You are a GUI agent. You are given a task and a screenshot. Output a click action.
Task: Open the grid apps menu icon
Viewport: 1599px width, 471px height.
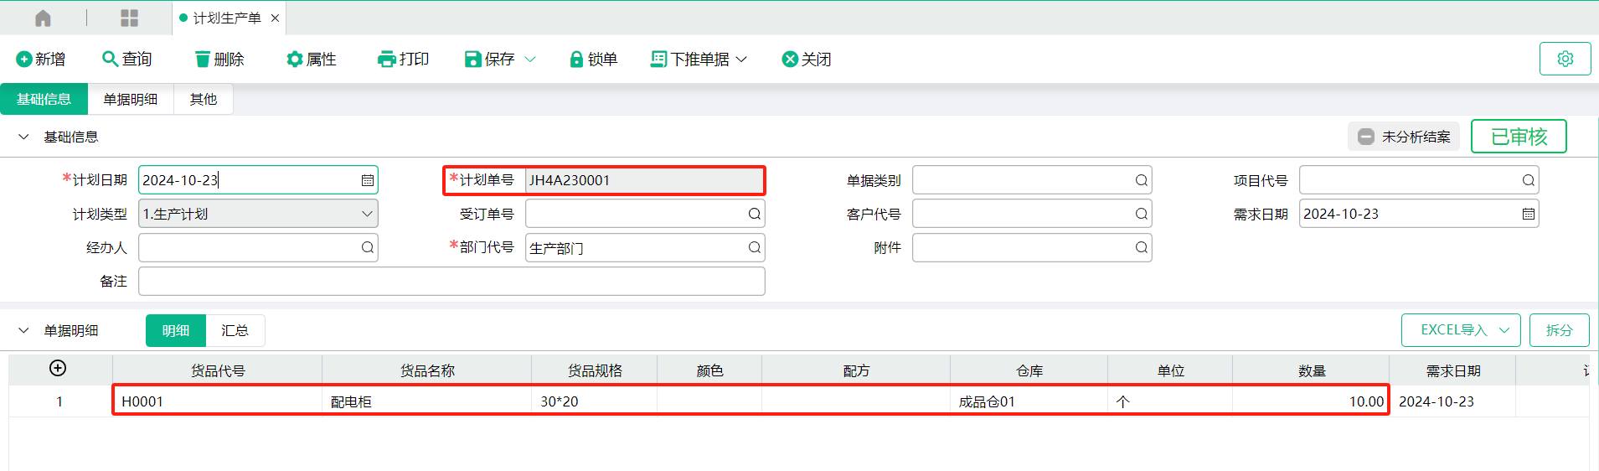129,18
